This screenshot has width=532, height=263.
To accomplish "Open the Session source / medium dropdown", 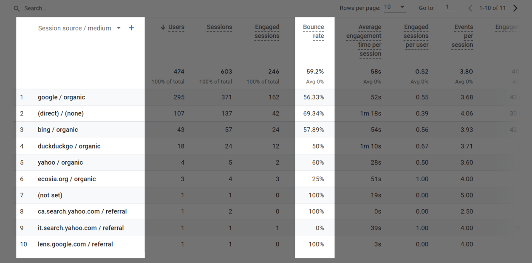I will tap(119, 28).
